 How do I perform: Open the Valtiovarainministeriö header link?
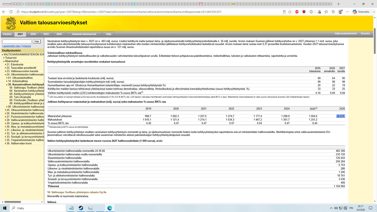tap(346, 34)
